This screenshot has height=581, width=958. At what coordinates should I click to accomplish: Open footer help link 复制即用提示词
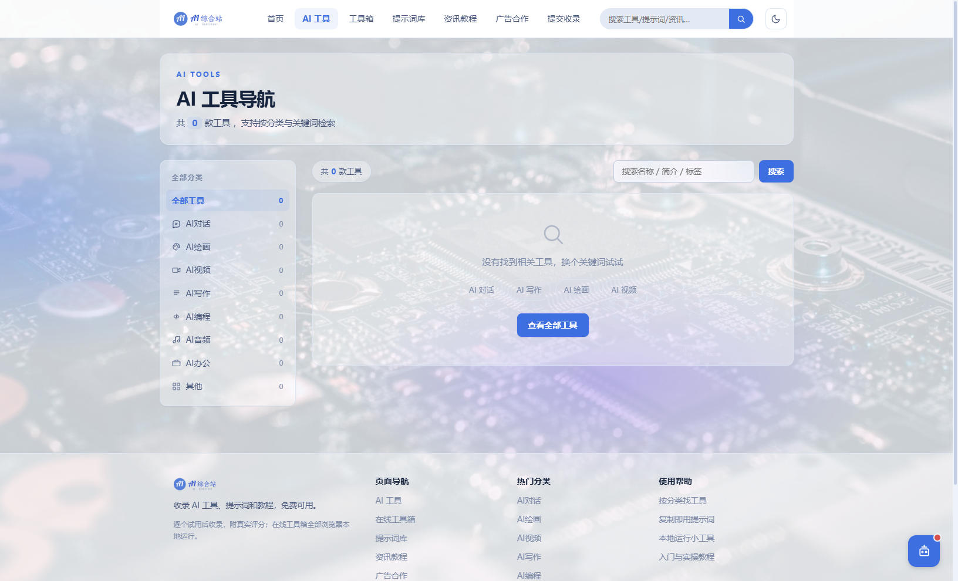[686, 519]
